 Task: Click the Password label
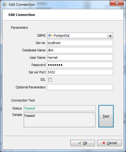point(38,65)
